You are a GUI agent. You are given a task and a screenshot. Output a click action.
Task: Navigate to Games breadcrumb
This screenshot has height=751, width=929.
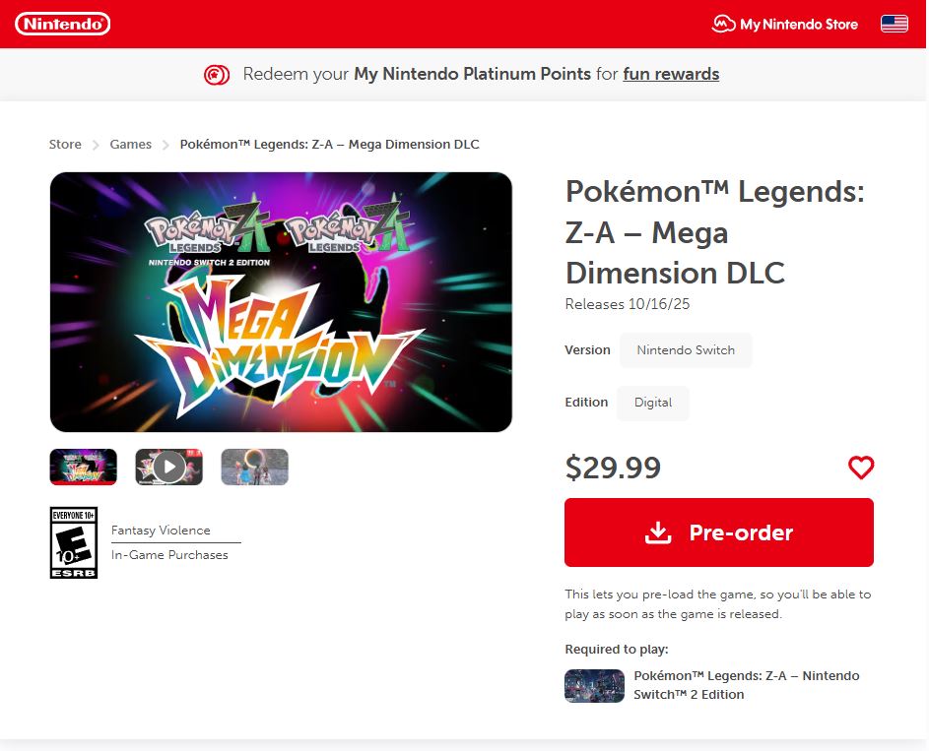click(130, 145)
